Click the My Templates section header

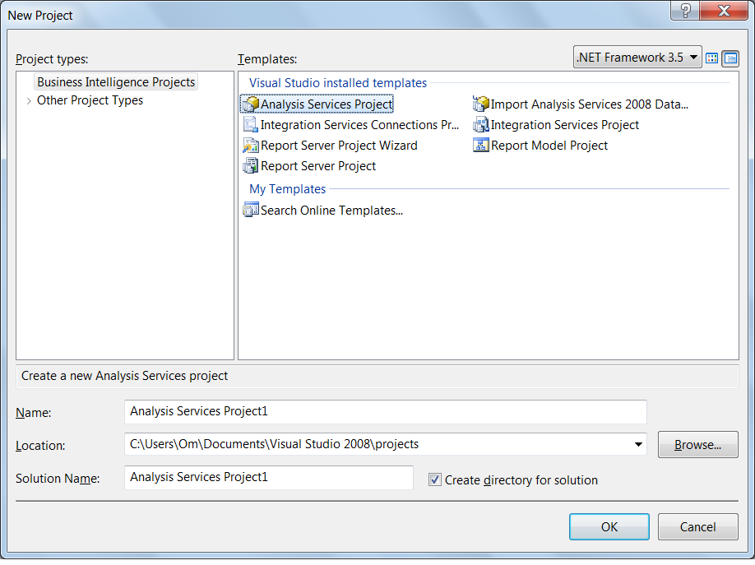pos(287,188)
